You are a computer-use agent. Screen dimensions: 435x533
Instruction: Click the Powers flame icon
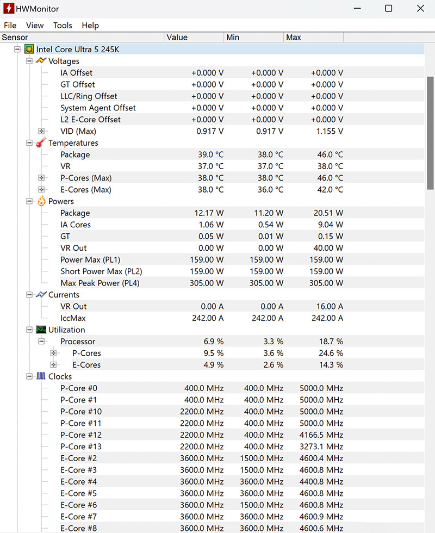[x=41, y=201]
